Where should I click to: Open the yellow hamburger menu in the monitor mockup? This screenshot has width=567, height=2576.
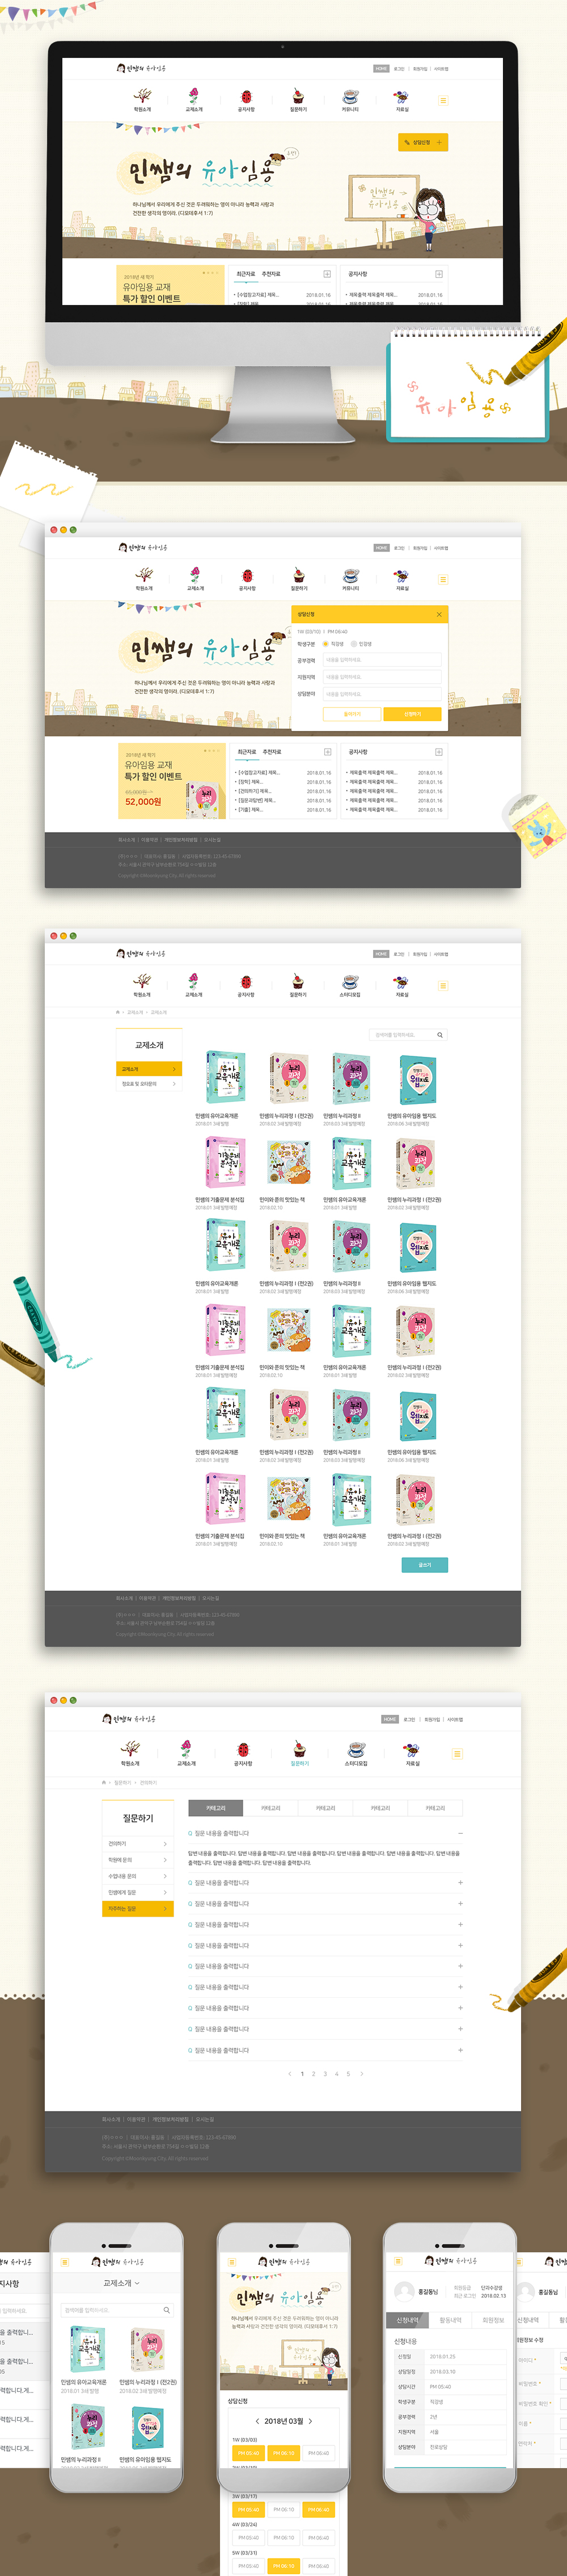coord(443,100)
